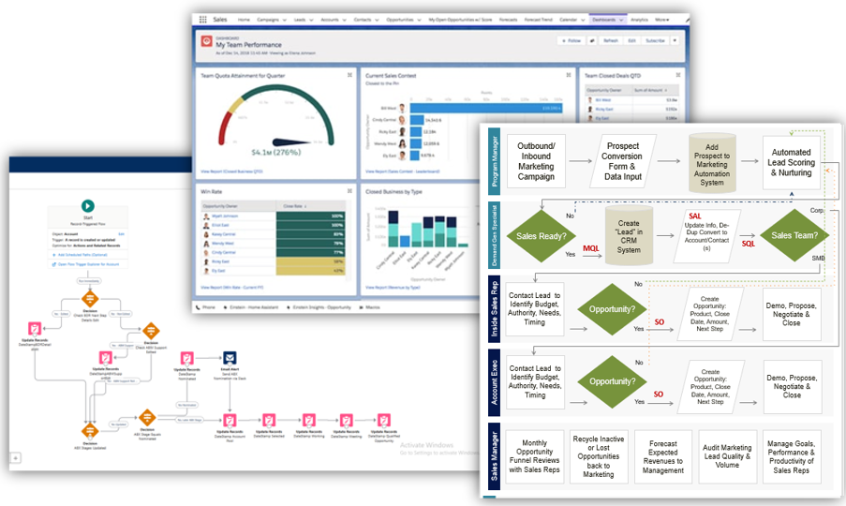The height and width of the screenshot is (506, 846).
Task: Select Decision node ABX Stage Equals Nominated
Action: point(147,418)
